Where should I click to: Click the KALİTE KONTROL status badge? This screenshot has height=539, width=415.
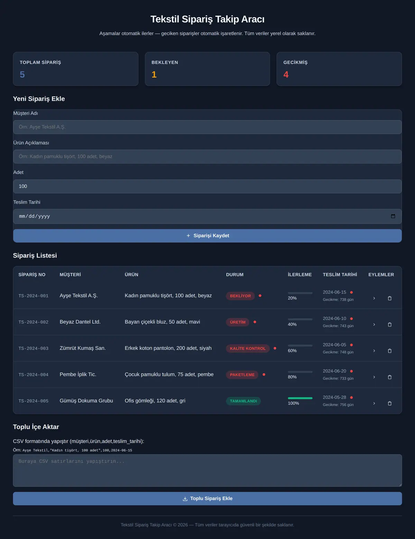click(x=248, y=349)
